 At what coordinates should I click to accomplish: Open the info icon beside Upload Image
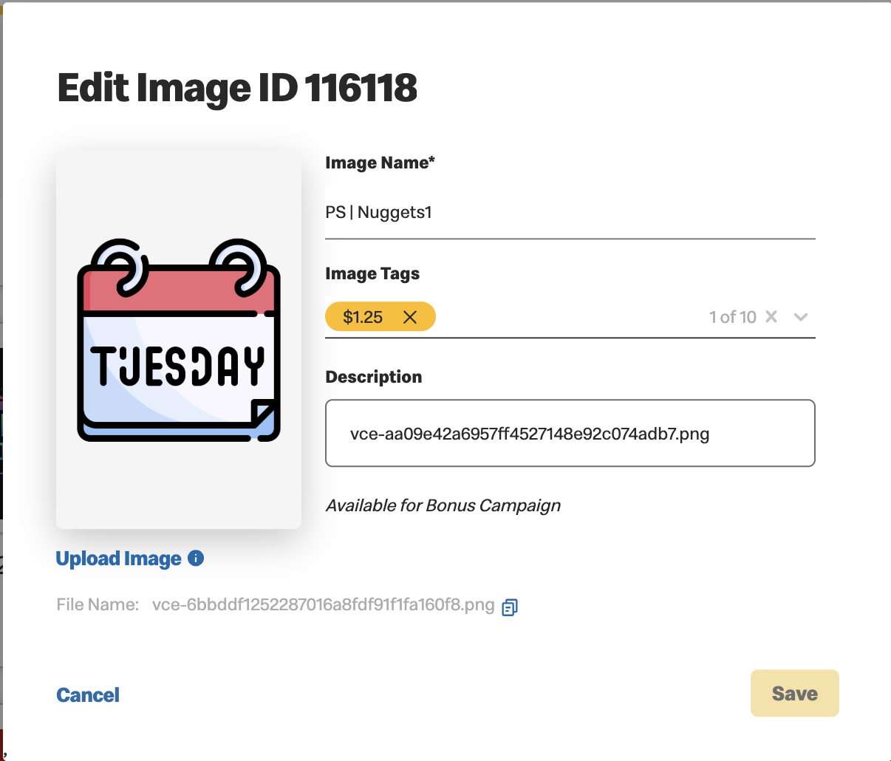[196, 558]
